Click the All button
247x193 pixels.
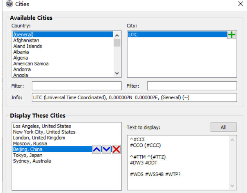224,127
